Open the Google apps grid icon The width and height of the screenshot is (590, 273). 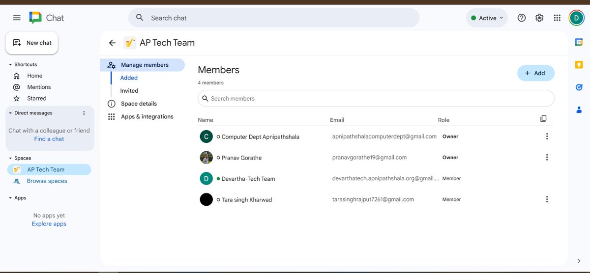[x=557, y=18]
